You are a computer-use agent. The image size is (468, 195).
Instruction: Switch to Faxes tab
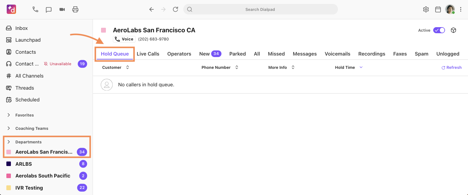pyautogui.click(x=400, y=54)
